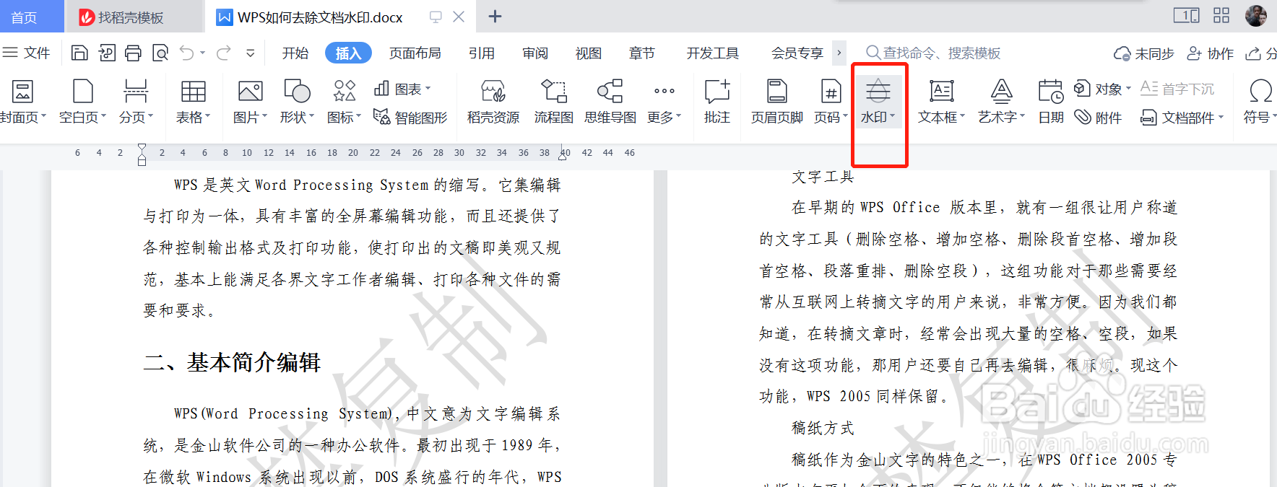Click the 未同步 sync status button

tap(1144, 53)
